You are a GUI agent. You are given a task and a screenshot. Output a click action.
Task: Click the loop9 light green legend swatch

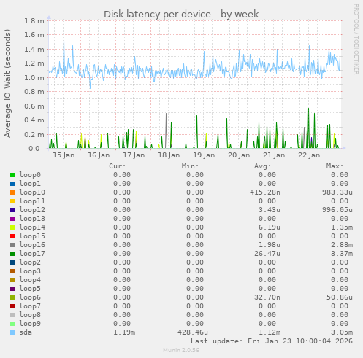[12, 324]
